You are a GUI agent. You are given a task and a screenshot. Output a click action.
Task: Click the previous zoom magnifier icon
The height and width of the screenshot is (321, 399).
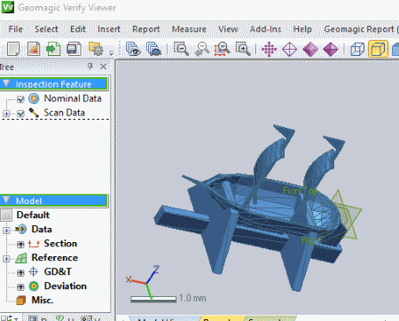[202, 49]
